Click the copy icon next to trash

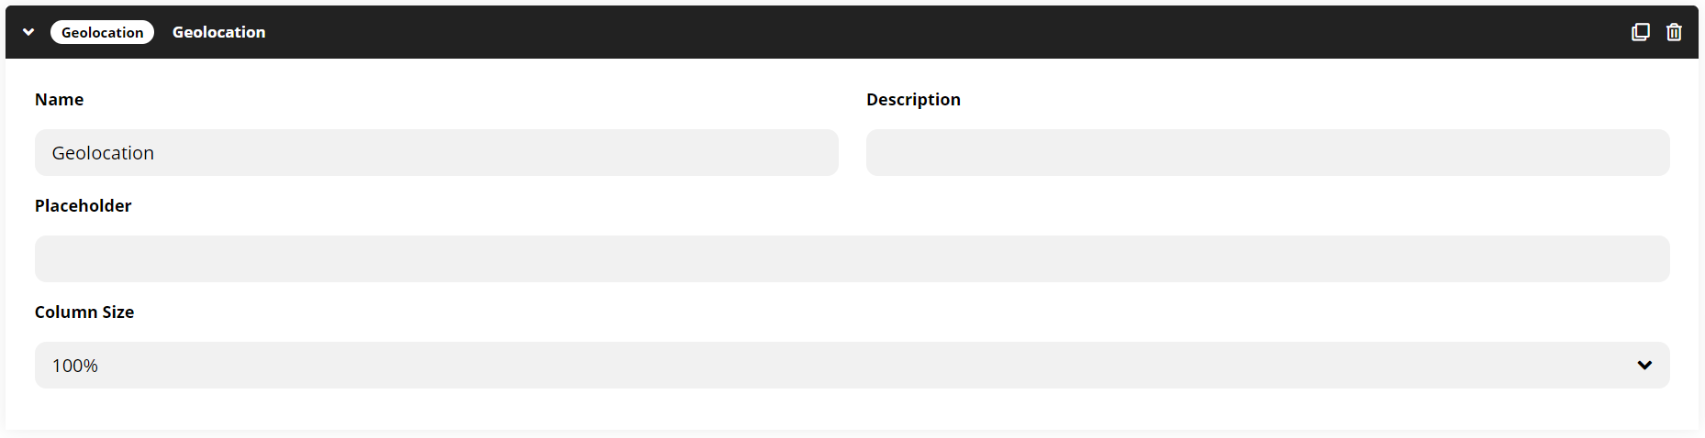coord(1640,32)
